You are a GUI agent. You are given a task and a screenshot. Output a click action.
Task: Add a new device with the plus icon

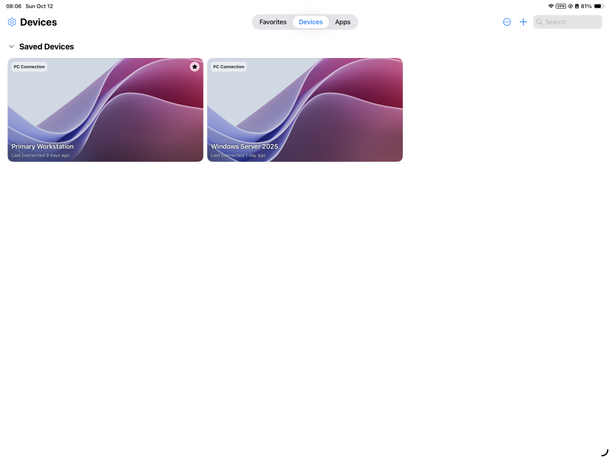pos(523,22)
